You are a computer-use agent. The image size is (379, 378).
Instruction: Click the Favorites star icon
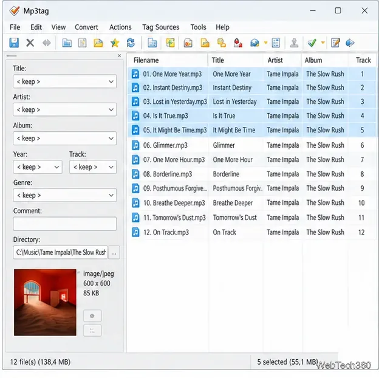tap(115, 43)
